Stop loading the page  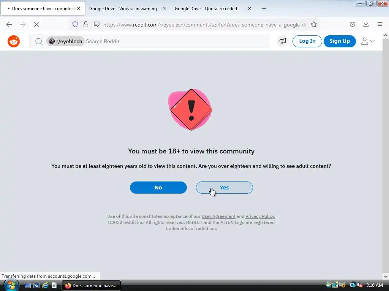pos(36,25)
